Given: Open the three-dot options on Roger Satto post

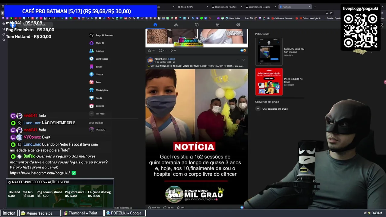Looking at the screenshot, I should [238, 60].
